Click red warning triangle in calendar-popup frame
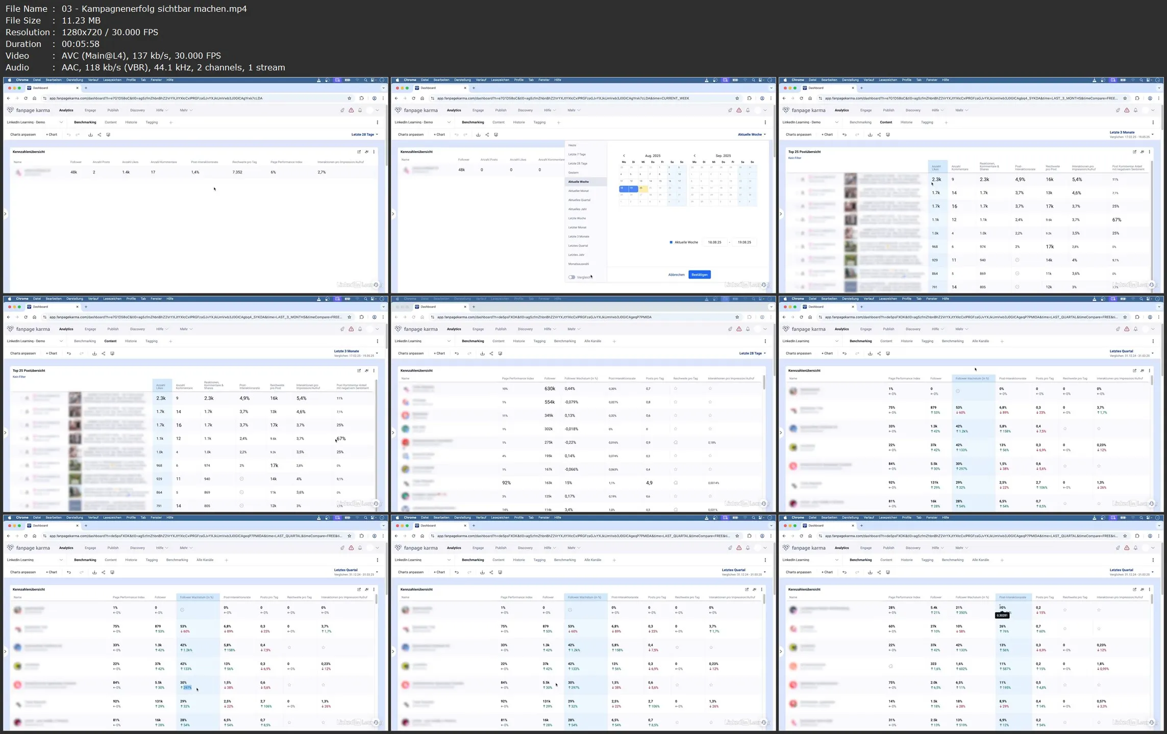The height and width of the screenshot is (734, 1167). pos(739,110)
